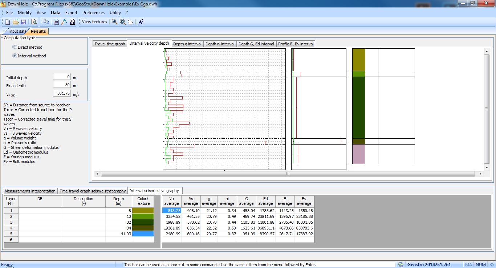
Task: Open the Modify menu
Action: (x=25, y=13)
